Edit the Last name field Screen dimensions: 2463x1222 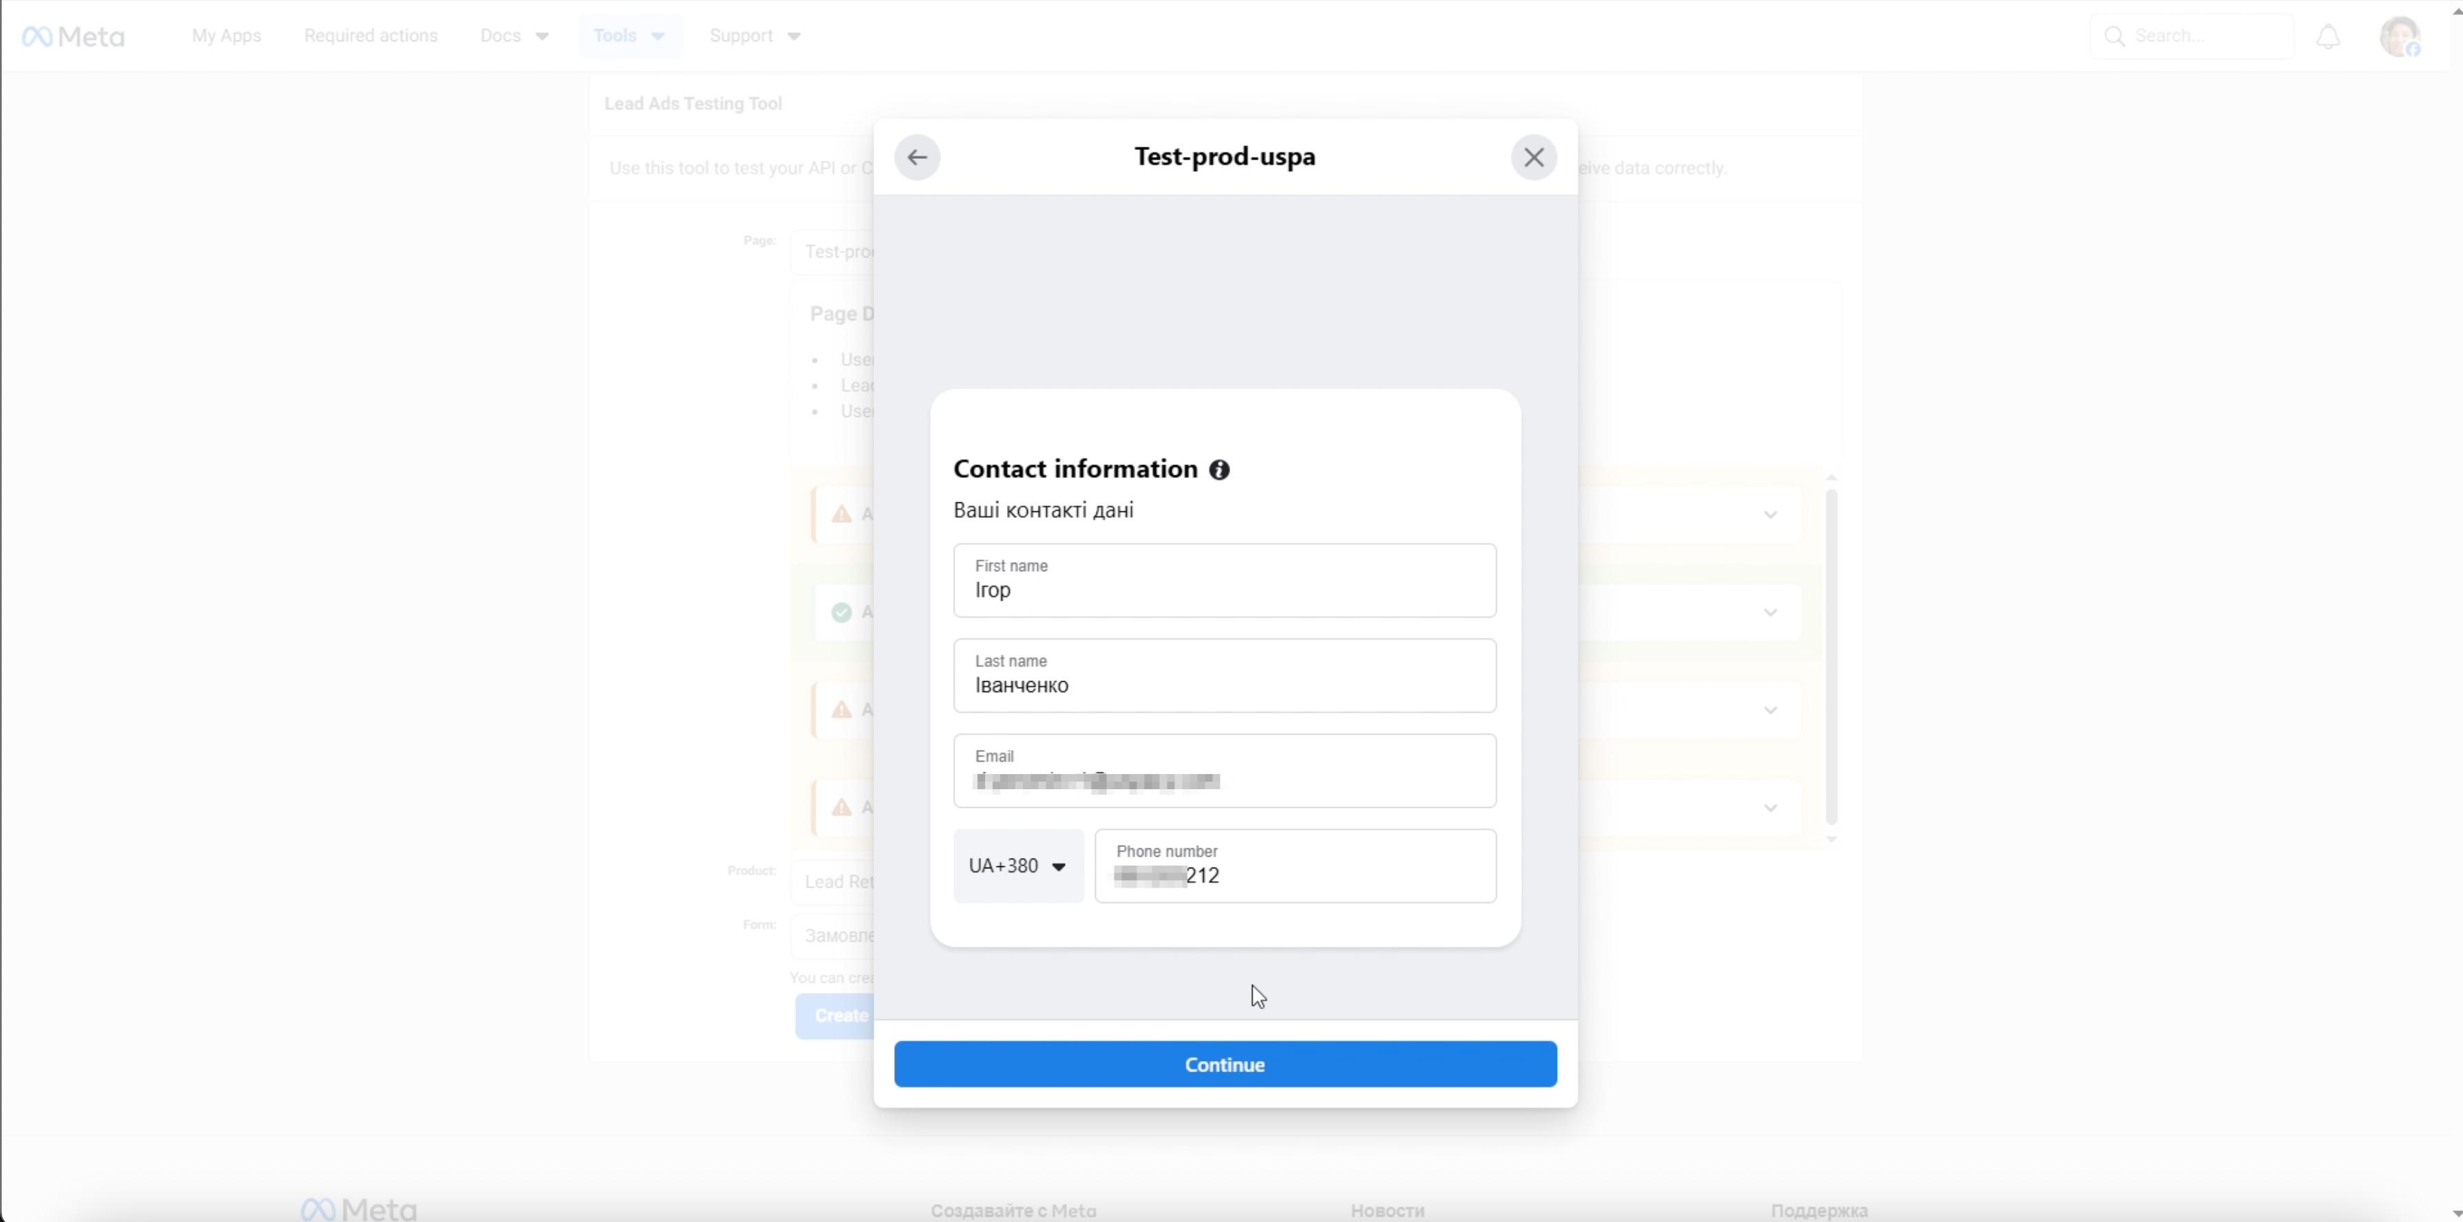(x=1225, y=676)
